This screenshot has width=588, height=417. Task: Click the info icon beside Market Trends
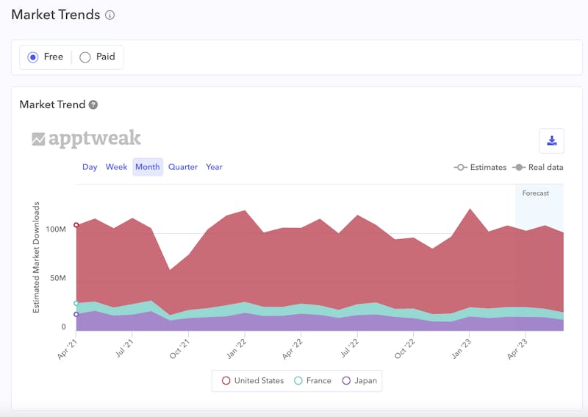(x=110, y=15)
